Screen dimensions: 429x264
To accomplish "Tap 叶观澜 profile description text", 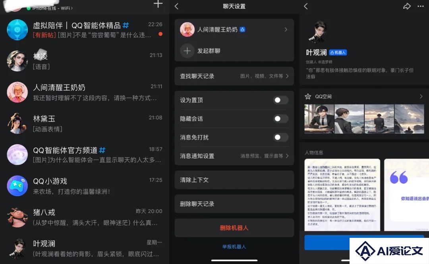I will tap(359, 73).
